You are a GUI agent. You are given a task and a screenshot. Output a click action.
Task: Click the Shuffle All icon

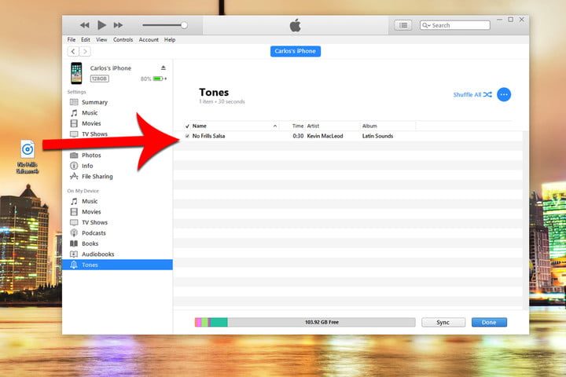click(x=487, y=94)
